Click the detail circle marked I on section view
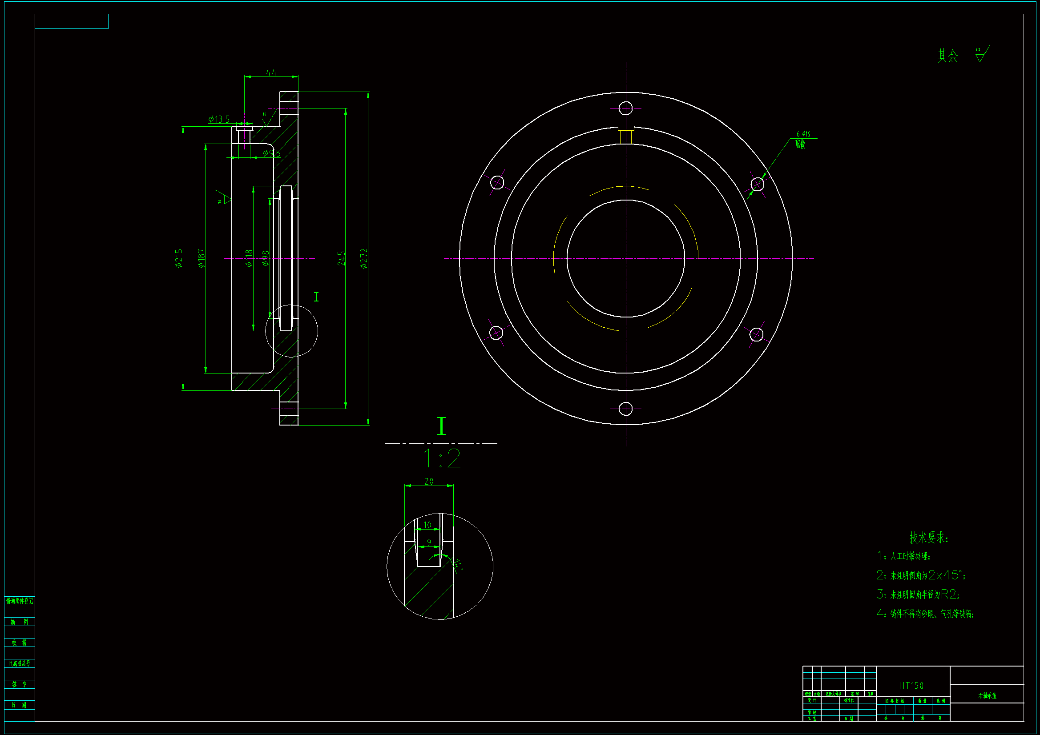Screen dimensions: 1040x735 (291, 331)
